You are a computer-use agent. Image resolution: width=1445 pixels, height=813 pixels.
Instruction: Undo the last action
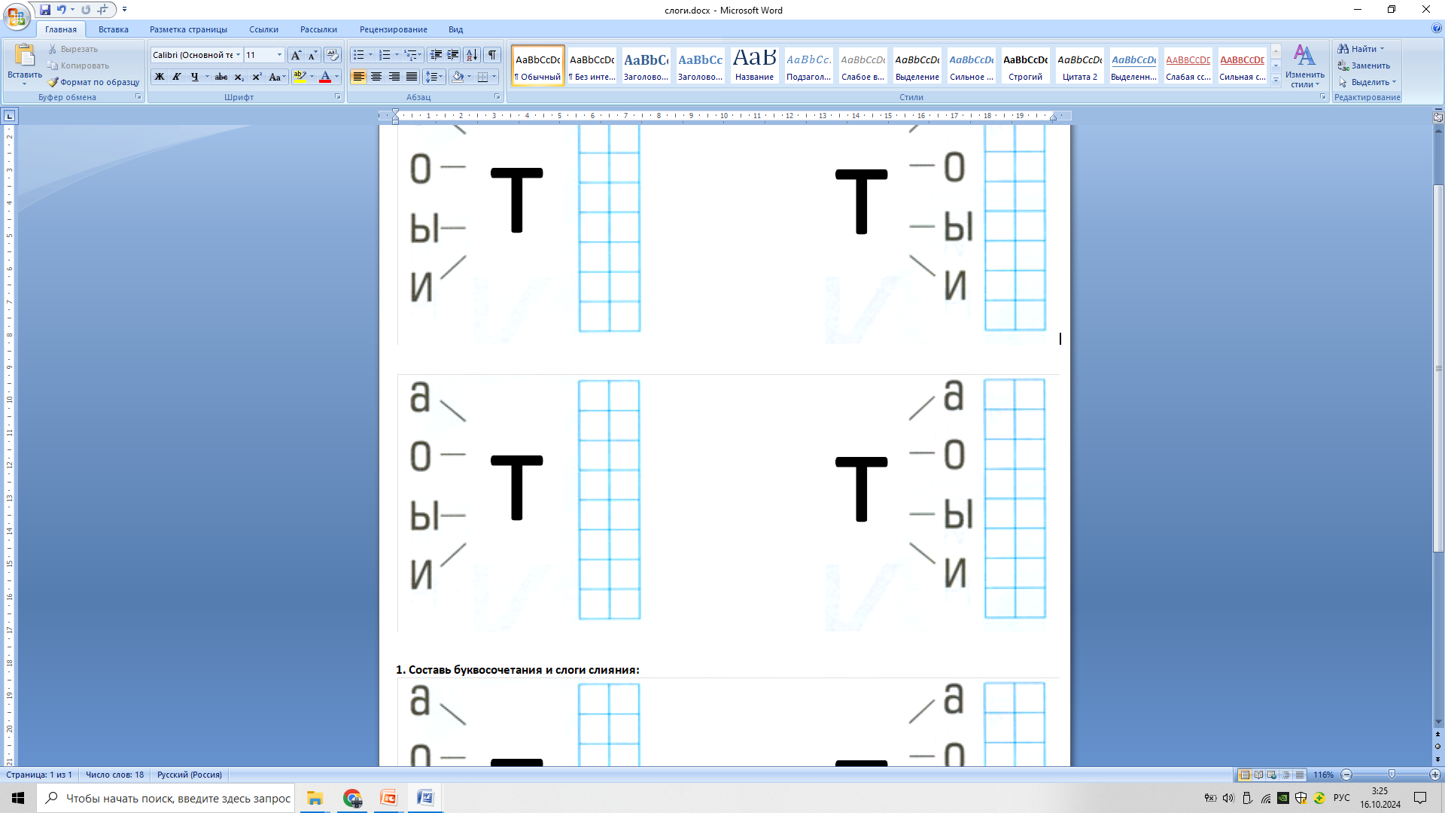coord(62,10)
